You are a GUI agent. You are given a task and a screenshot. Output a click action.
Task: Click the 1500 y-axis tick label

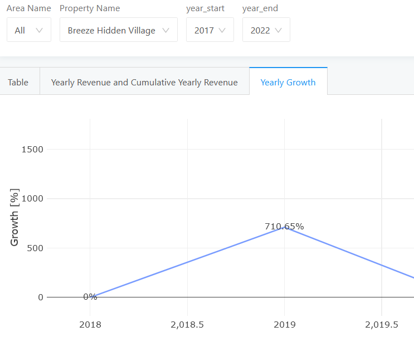pos(32,150)
